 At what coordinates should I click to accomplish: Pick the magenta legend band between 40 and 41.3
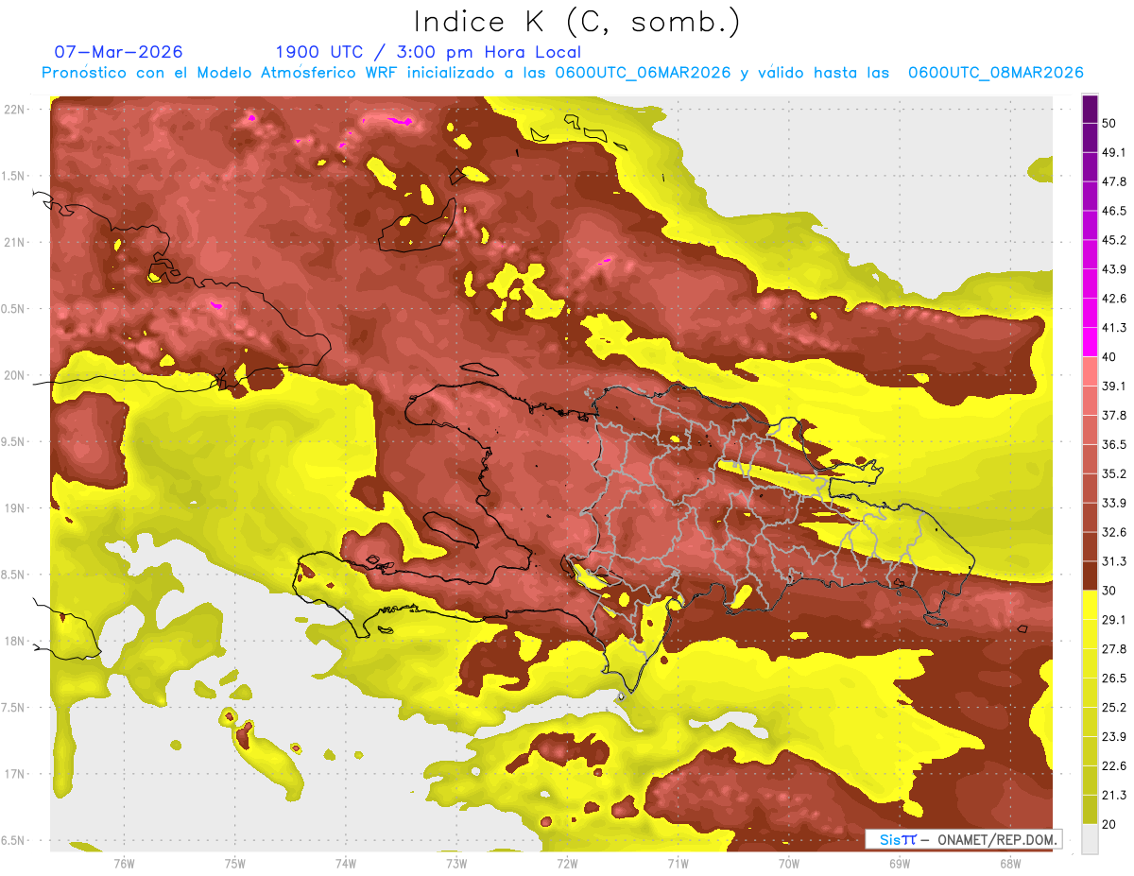[x=1091, y=342]
